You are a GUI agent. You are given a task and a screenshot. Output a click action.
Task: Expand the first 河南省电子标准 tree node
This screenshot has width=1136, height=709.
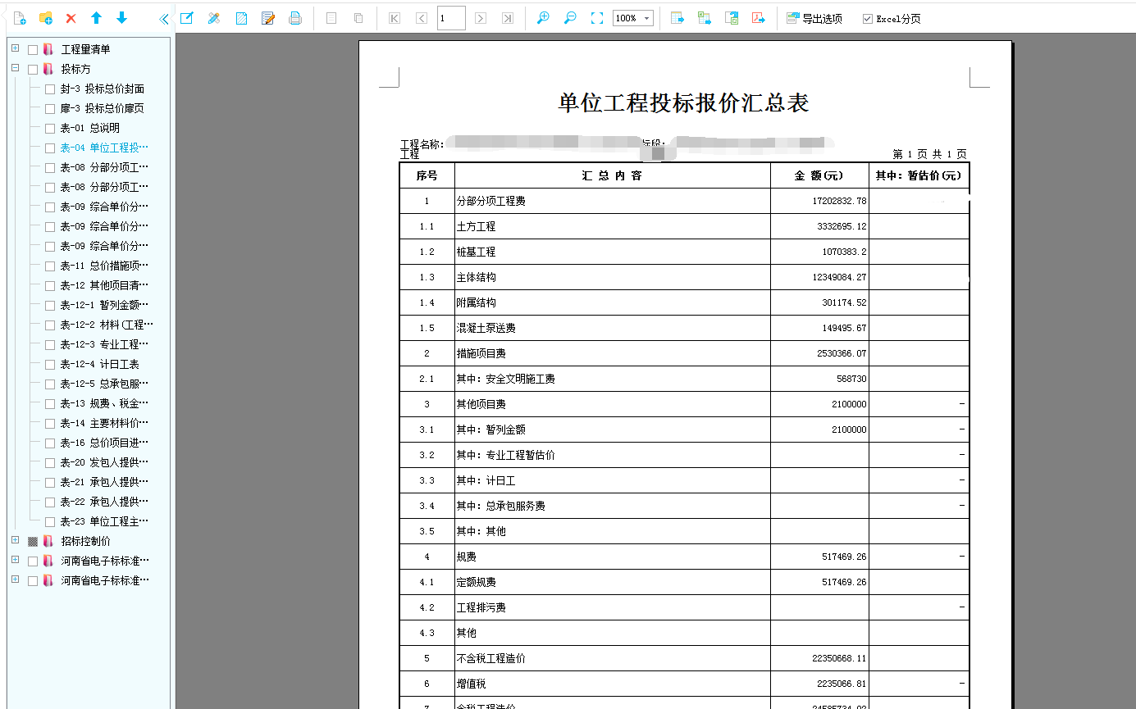(x=15, y=560)
